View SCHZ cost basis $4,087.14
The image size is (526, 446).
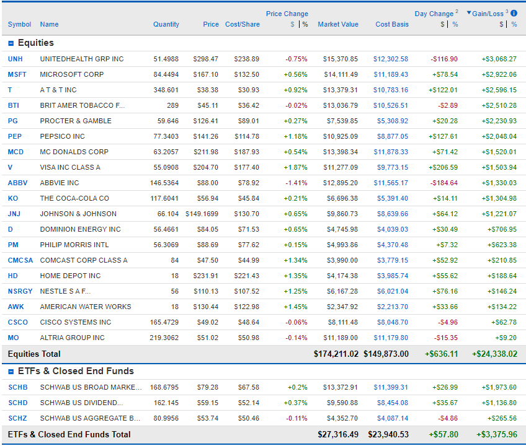click(393, 418)
